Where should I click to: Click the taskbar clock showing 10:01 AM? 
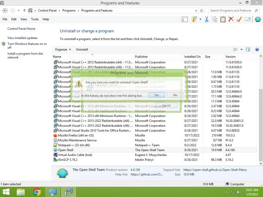point(252,192)
